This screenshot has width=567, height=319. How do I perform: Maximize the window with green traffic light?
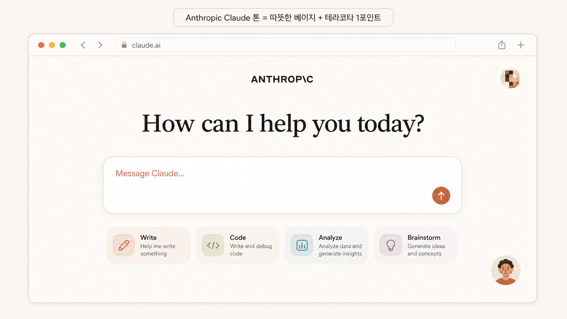(x=63, y=45)
